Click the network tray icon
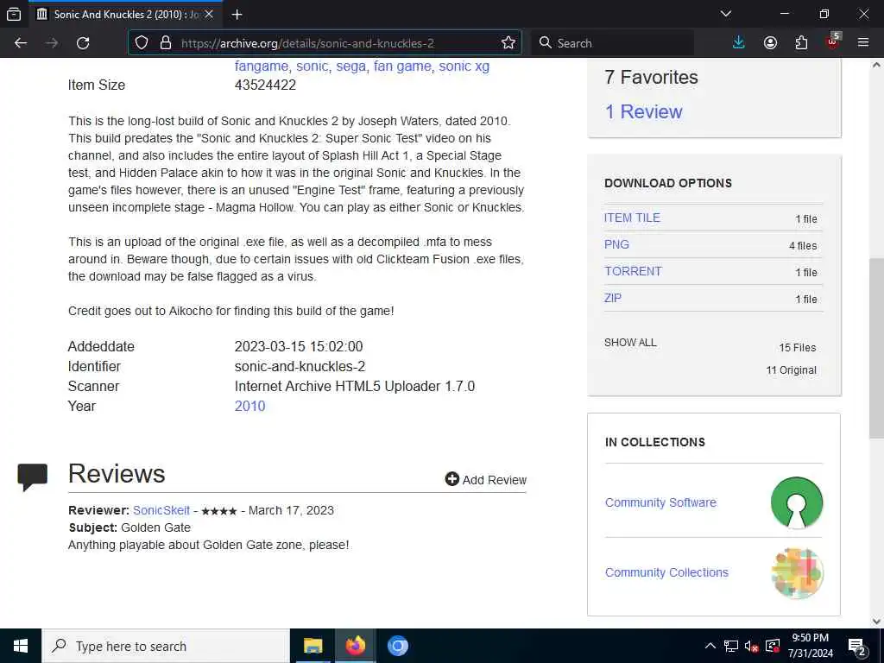Screen dimensions: 884x663 click(730, 646)
